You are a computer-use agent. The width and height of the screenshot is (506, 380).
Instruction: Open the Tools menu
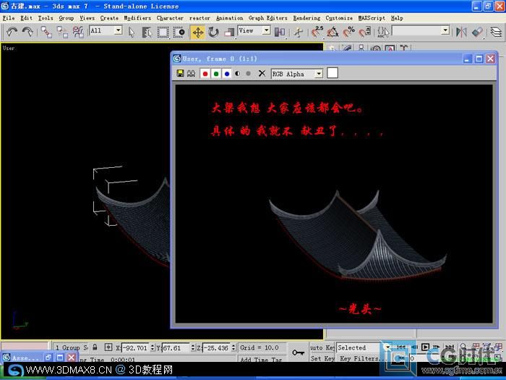[x=46, y=18]
